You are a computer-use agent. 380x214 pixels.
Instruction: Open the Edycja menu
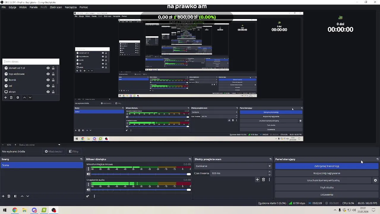point(12,7)
